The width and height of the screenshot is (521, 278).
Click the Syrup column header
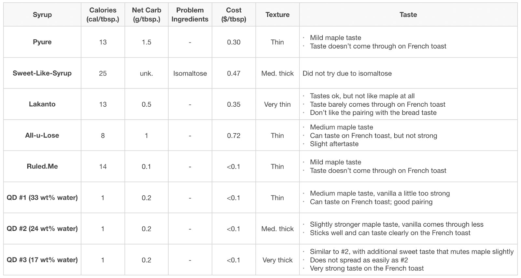click(42, 15)
